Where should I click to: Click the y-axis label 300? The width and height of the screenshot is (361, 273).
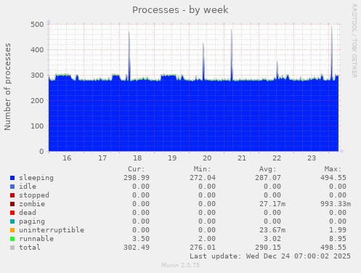[x=37, y=76]
